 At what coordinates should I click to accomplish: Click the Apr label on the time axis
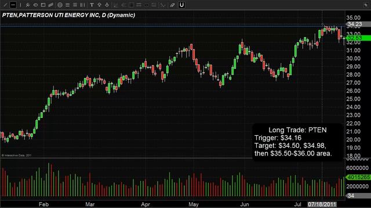146,204
